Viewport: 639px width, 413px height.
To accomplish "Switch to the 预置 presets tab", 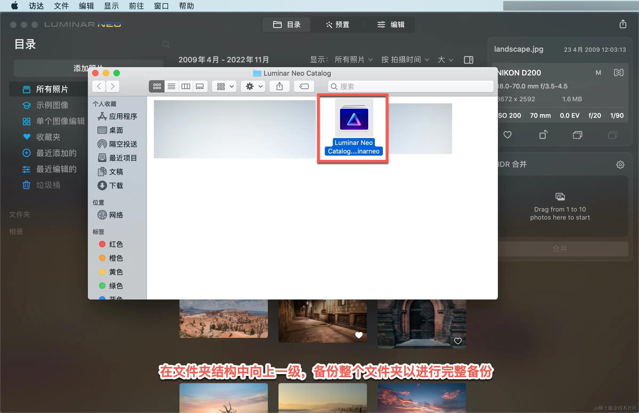I will click(x=337, y=25).
